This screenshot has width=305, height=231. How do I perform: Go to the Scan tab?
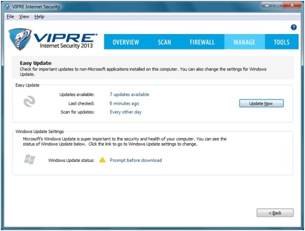click(x=164, y=42)
